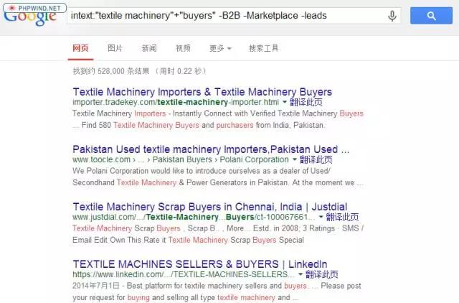Image resolution: width=459 pixels, height=303 pixels.
Task: Switch to the 图片 tab
Action: tap(115, 48)
